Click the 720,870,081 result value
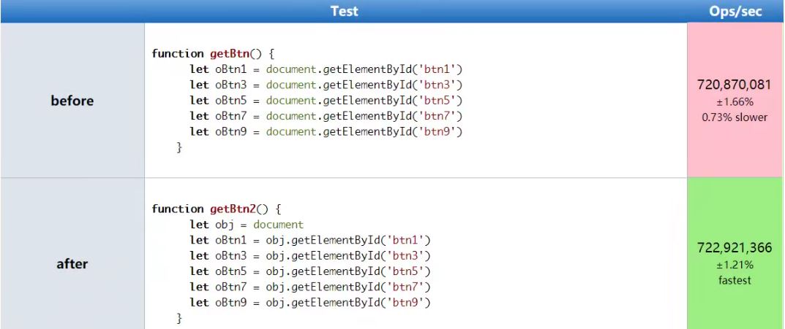 point(735,85)
